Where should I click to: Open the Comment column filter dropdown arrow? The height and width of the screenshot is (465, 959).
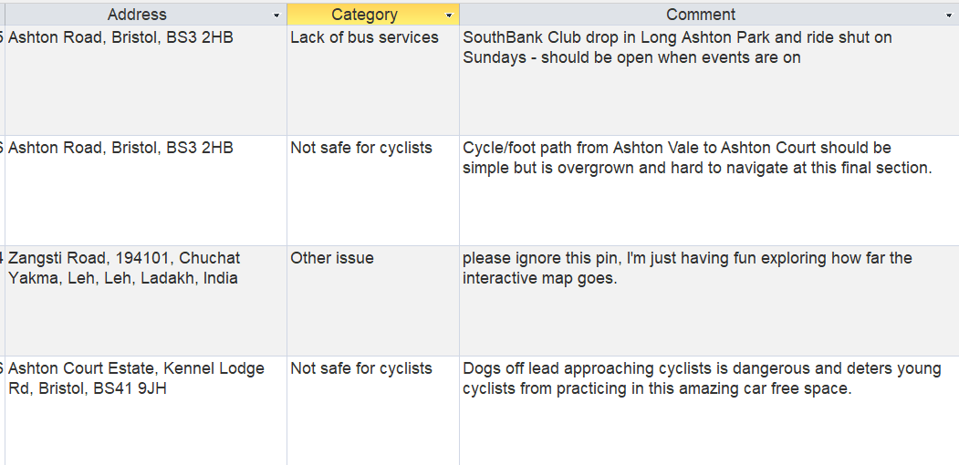pyautogui.click(x=949, y=15)
